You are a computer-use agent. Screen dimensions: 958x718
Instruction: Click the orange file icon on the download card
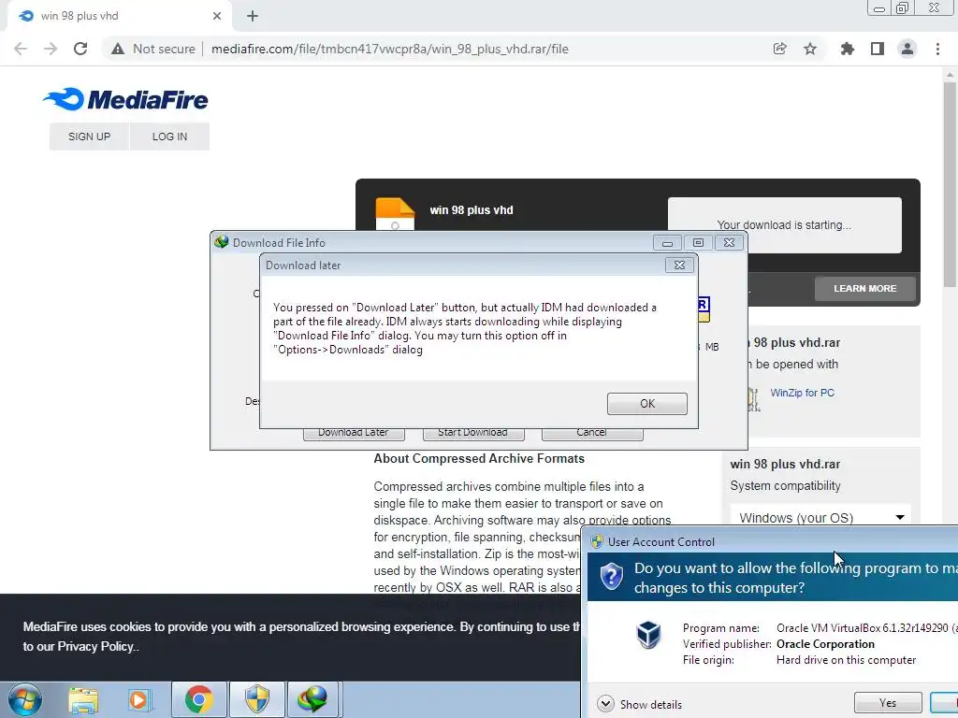(395, 214)
